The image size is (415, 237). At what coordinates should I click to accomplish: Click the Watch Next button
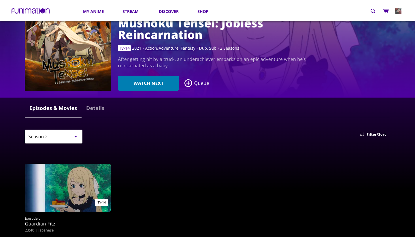[x=148, y=83]
